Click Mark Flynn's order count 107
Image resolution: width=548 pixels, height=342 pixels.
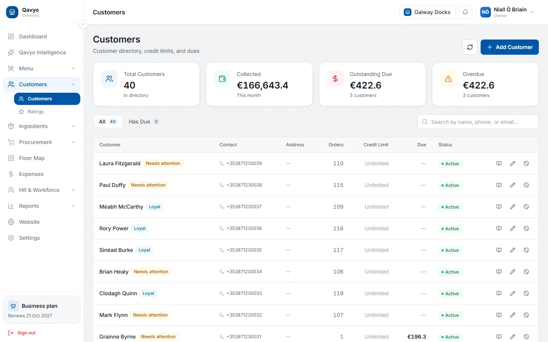click(338, 315)
